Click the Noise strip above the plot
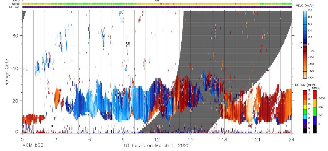Screen dimensions: 328x151 157,4
